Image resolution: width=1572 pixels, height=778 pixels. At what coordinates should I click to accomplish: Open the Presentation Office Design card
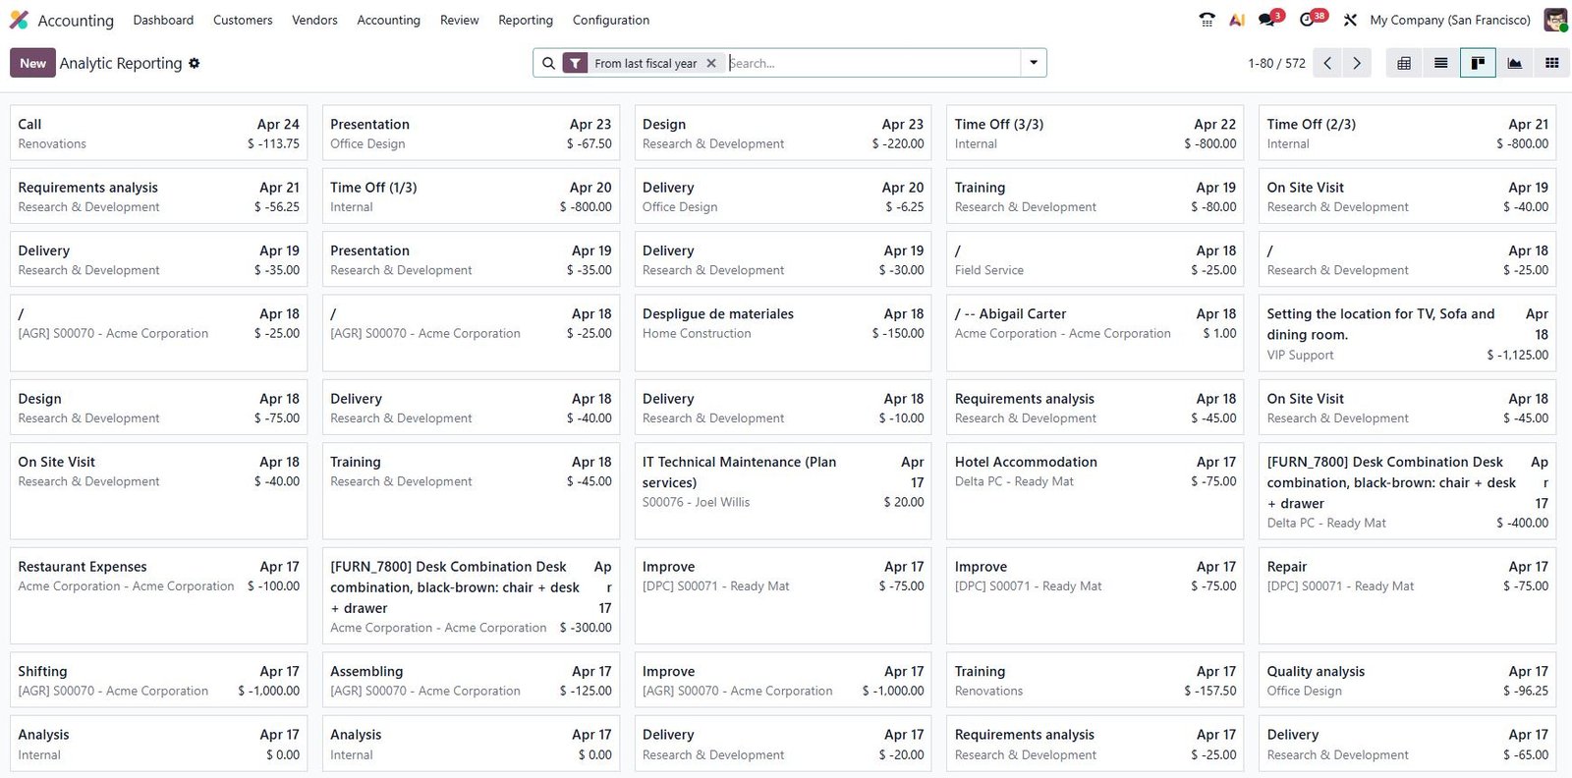tap(471, 133)
